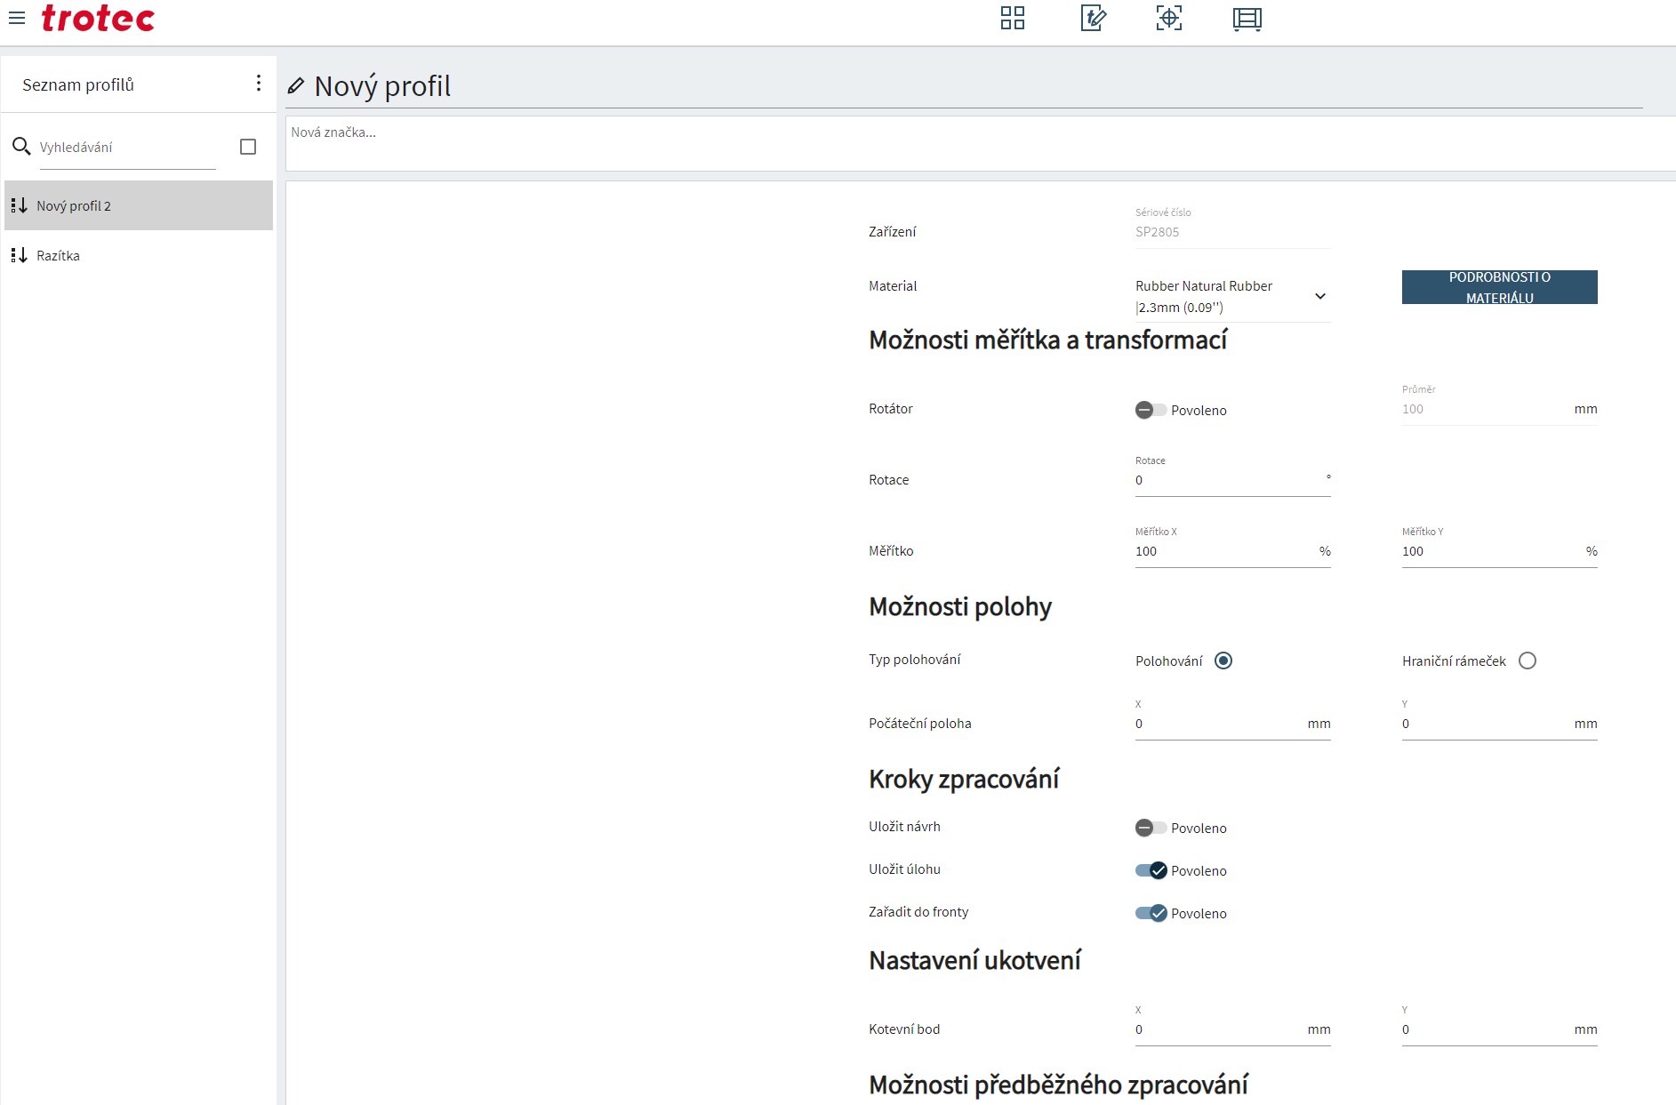Click the search magnifier icon
The image size is (1676, 1105).
(x=21, y=146)
